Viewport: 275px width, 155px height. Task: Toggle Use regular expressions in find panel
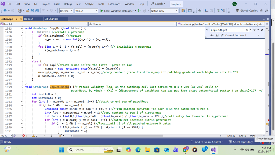click(222, 35)
